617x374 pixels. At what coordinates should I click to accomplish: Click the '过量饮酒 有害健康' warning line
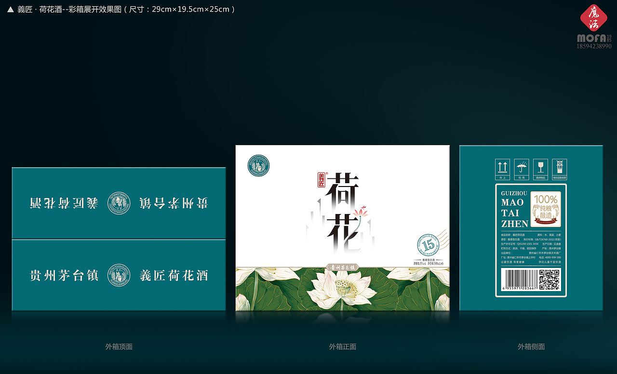coord(512,262)
